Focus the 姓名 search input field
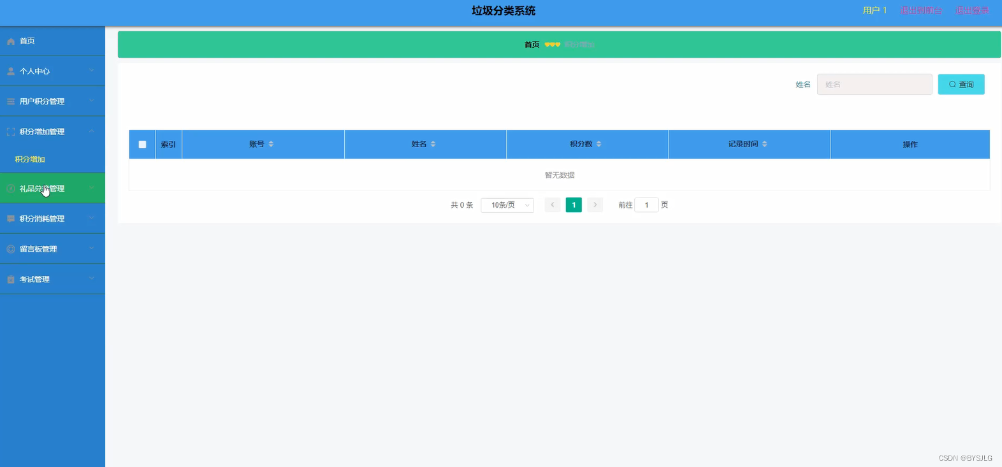The image size is (1002, 467). [875, 84]
